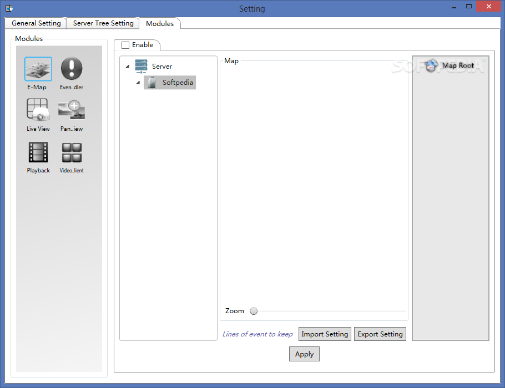Close the Setting window
Viewport: 505px width, 388px height.
point(488,7)
